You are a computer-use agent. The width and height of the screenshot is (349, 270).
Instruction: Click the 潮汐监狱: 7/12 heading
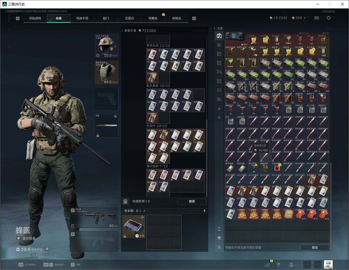(x=157, y=166)
